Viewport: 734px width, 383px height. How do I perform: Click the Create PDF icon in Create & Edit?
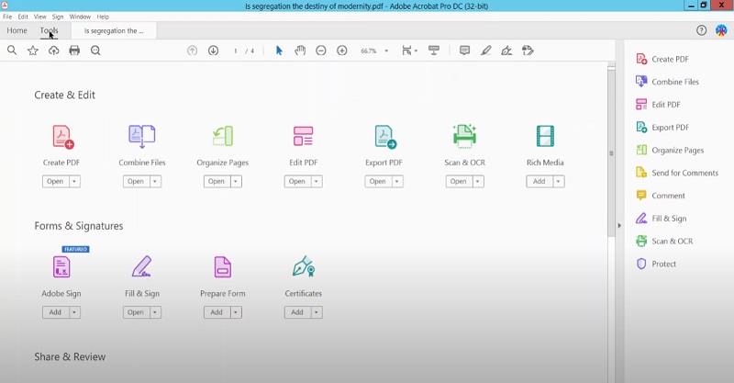(x=62, y=137)
